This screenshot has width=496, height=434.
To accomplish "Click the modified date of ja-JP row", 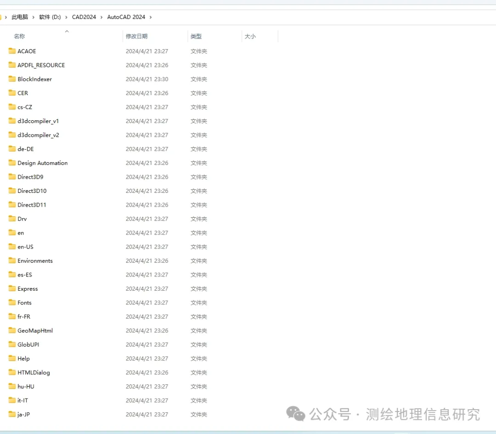I will (x=147, y=414).
